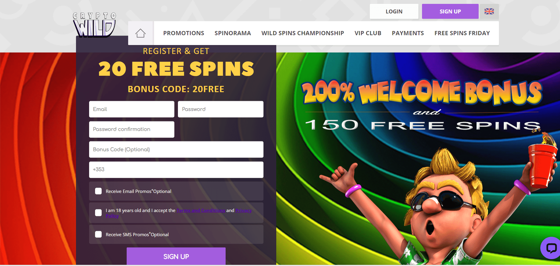
Task: Open the UK flag language selector
Action: (489, 11)
